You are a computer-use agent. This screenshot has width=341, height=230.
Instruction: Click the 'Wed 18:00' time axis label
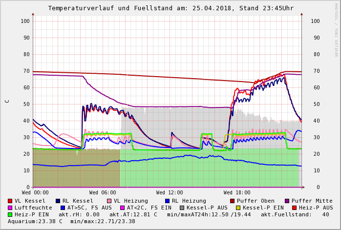click(237, 193)
